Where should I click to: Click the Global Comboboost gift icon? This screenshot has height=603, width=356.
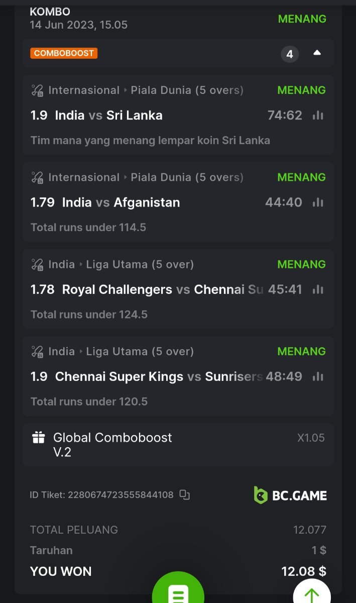pyautogui.click(x=39, y=438)
